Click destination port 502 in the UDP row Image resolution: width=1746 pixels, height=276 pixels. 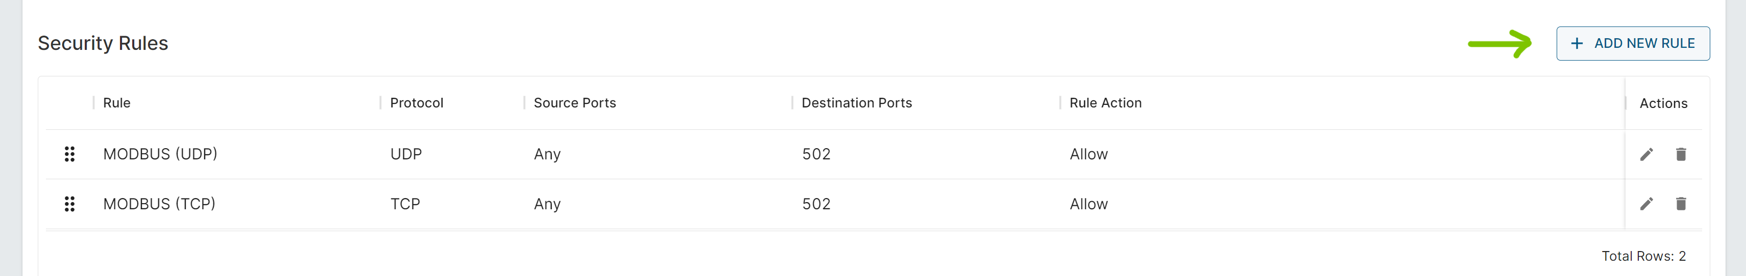pyautogui.click(x=816, y=154)
